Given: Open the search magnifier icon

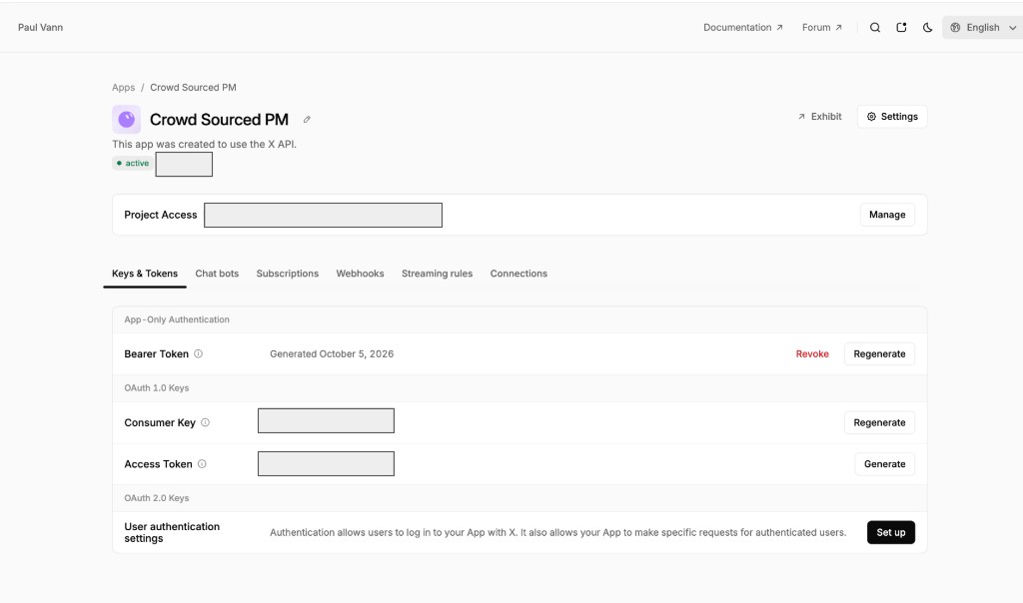Looking at the screenshot, I should (875, 27).
